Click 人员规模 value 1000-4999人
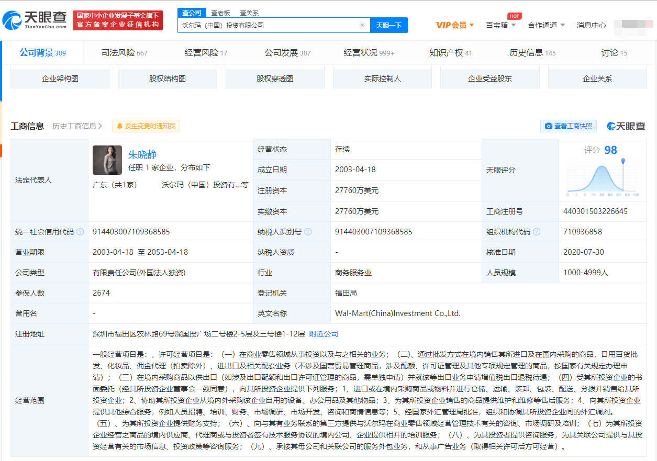This screenshot has width=657, height=461. (586, 273)
